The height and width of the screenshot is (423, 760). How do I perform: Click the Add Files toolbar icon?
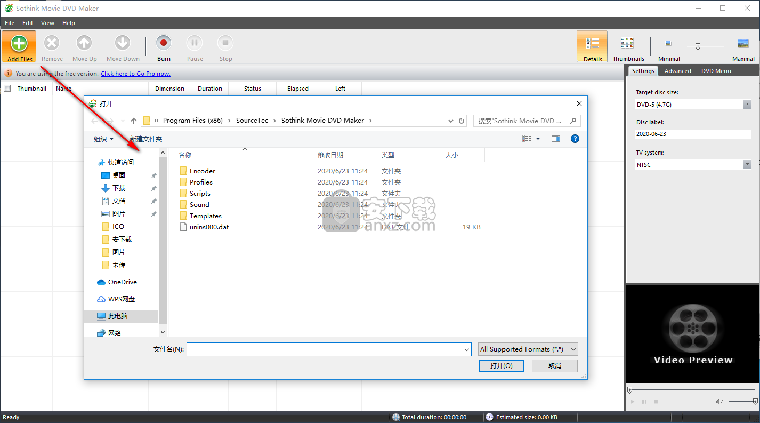pyautogui.click(x=19, y=43)
